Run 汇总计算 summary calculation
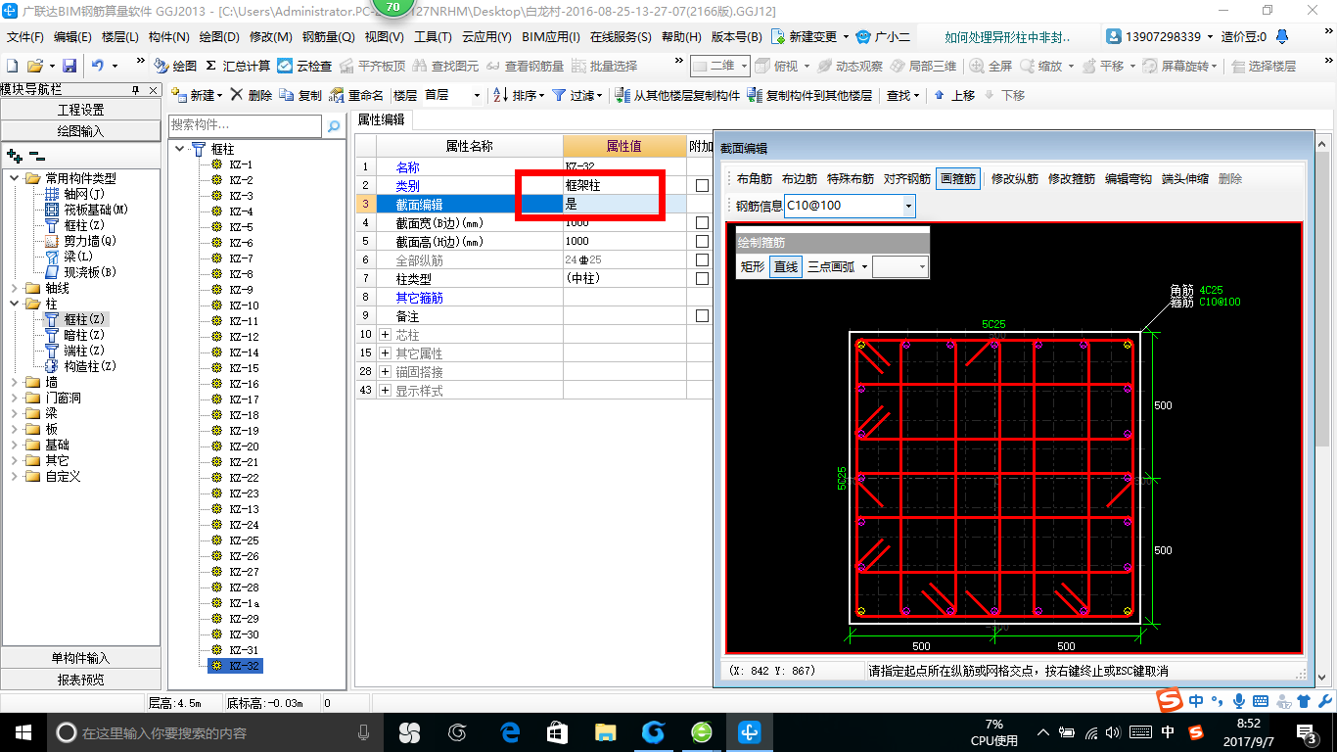 (x=238, y=66)
